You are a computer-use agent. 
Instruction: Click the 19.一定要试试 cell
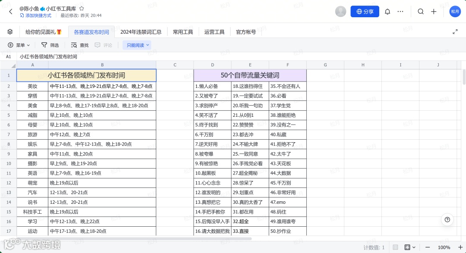click(250, 96)
